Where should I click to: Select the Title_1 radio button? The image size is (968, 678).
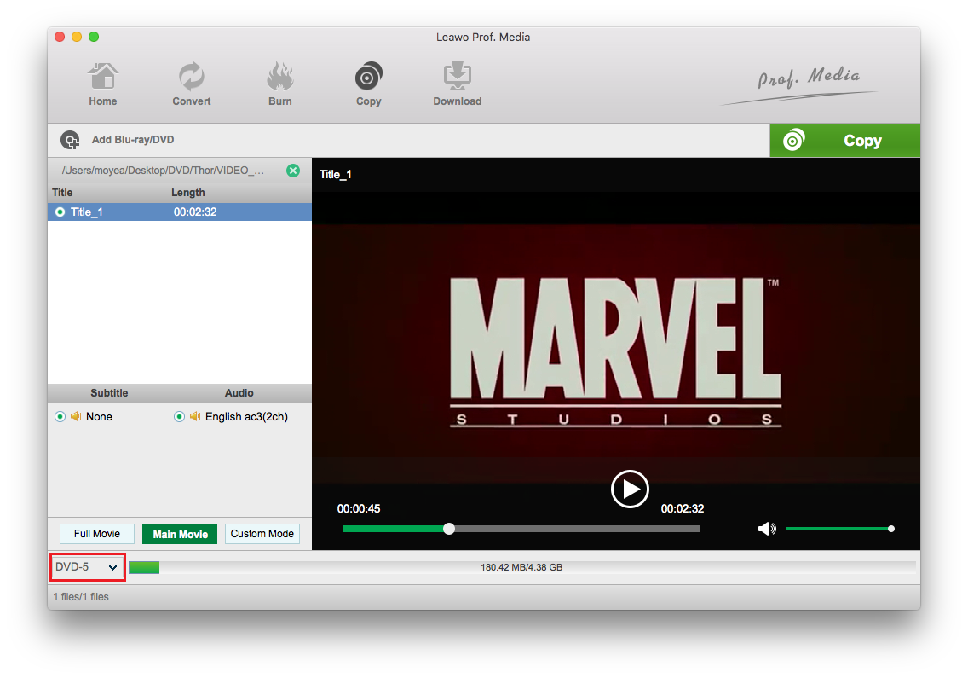60,212
